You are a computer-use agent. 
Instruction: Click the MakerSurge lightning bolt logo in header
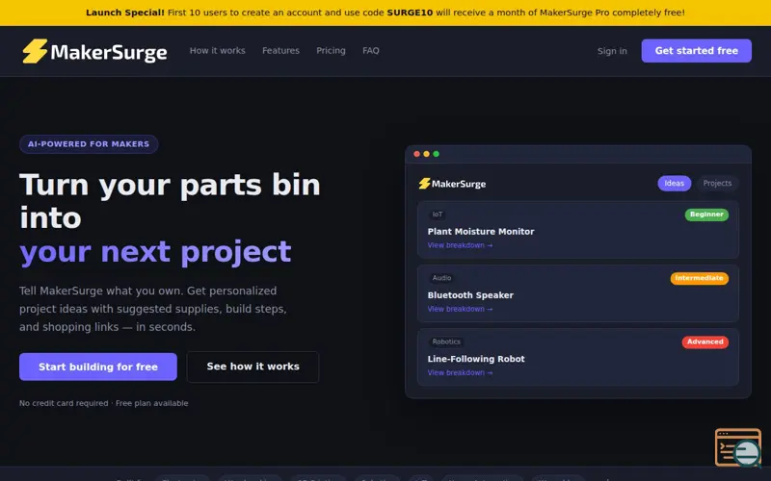35,51
